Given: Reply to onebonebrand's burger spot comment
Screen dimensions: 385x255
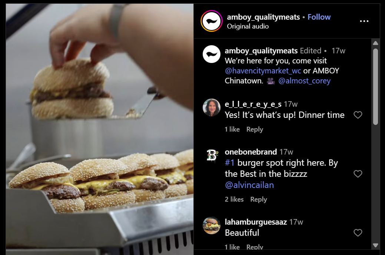Looking at the screenshot, I should [x=259, y=199].
